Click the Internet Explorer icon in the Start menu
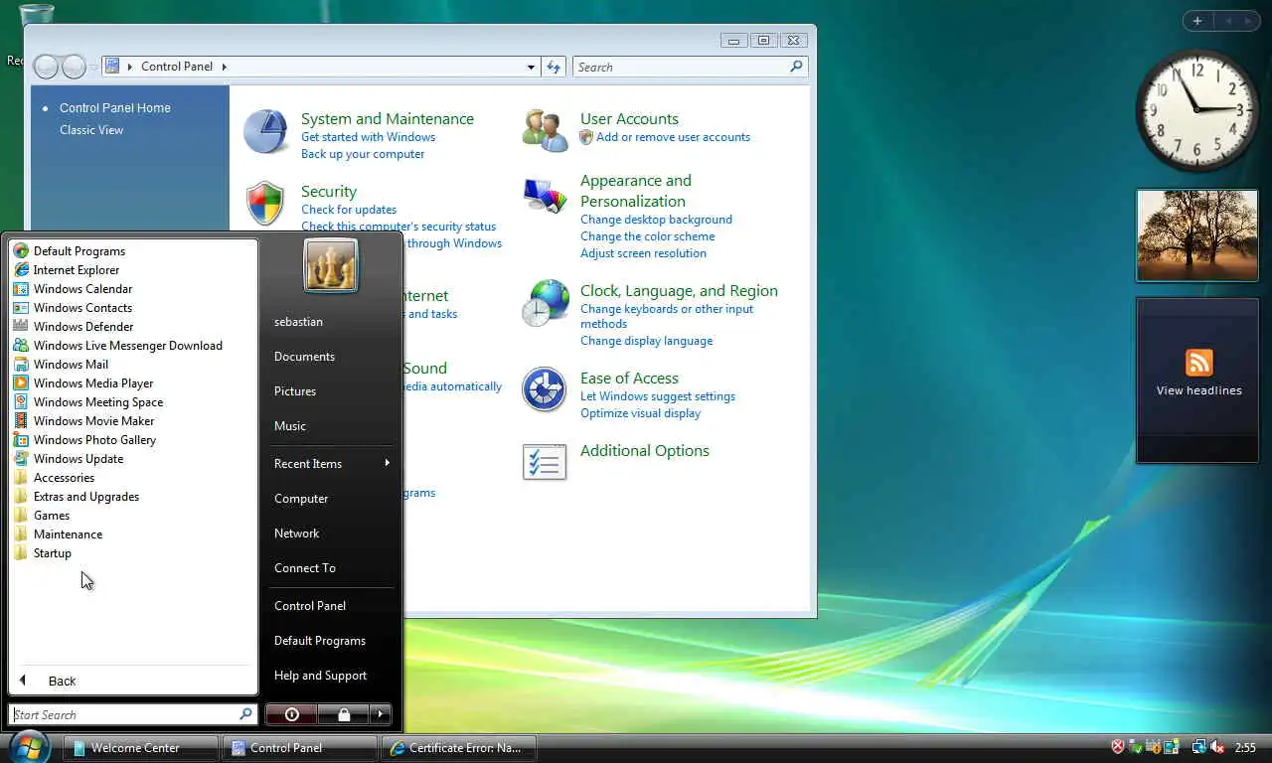The width and height of the screenshot is (1272, 763). pyautogui.click(x=21, y=270)
